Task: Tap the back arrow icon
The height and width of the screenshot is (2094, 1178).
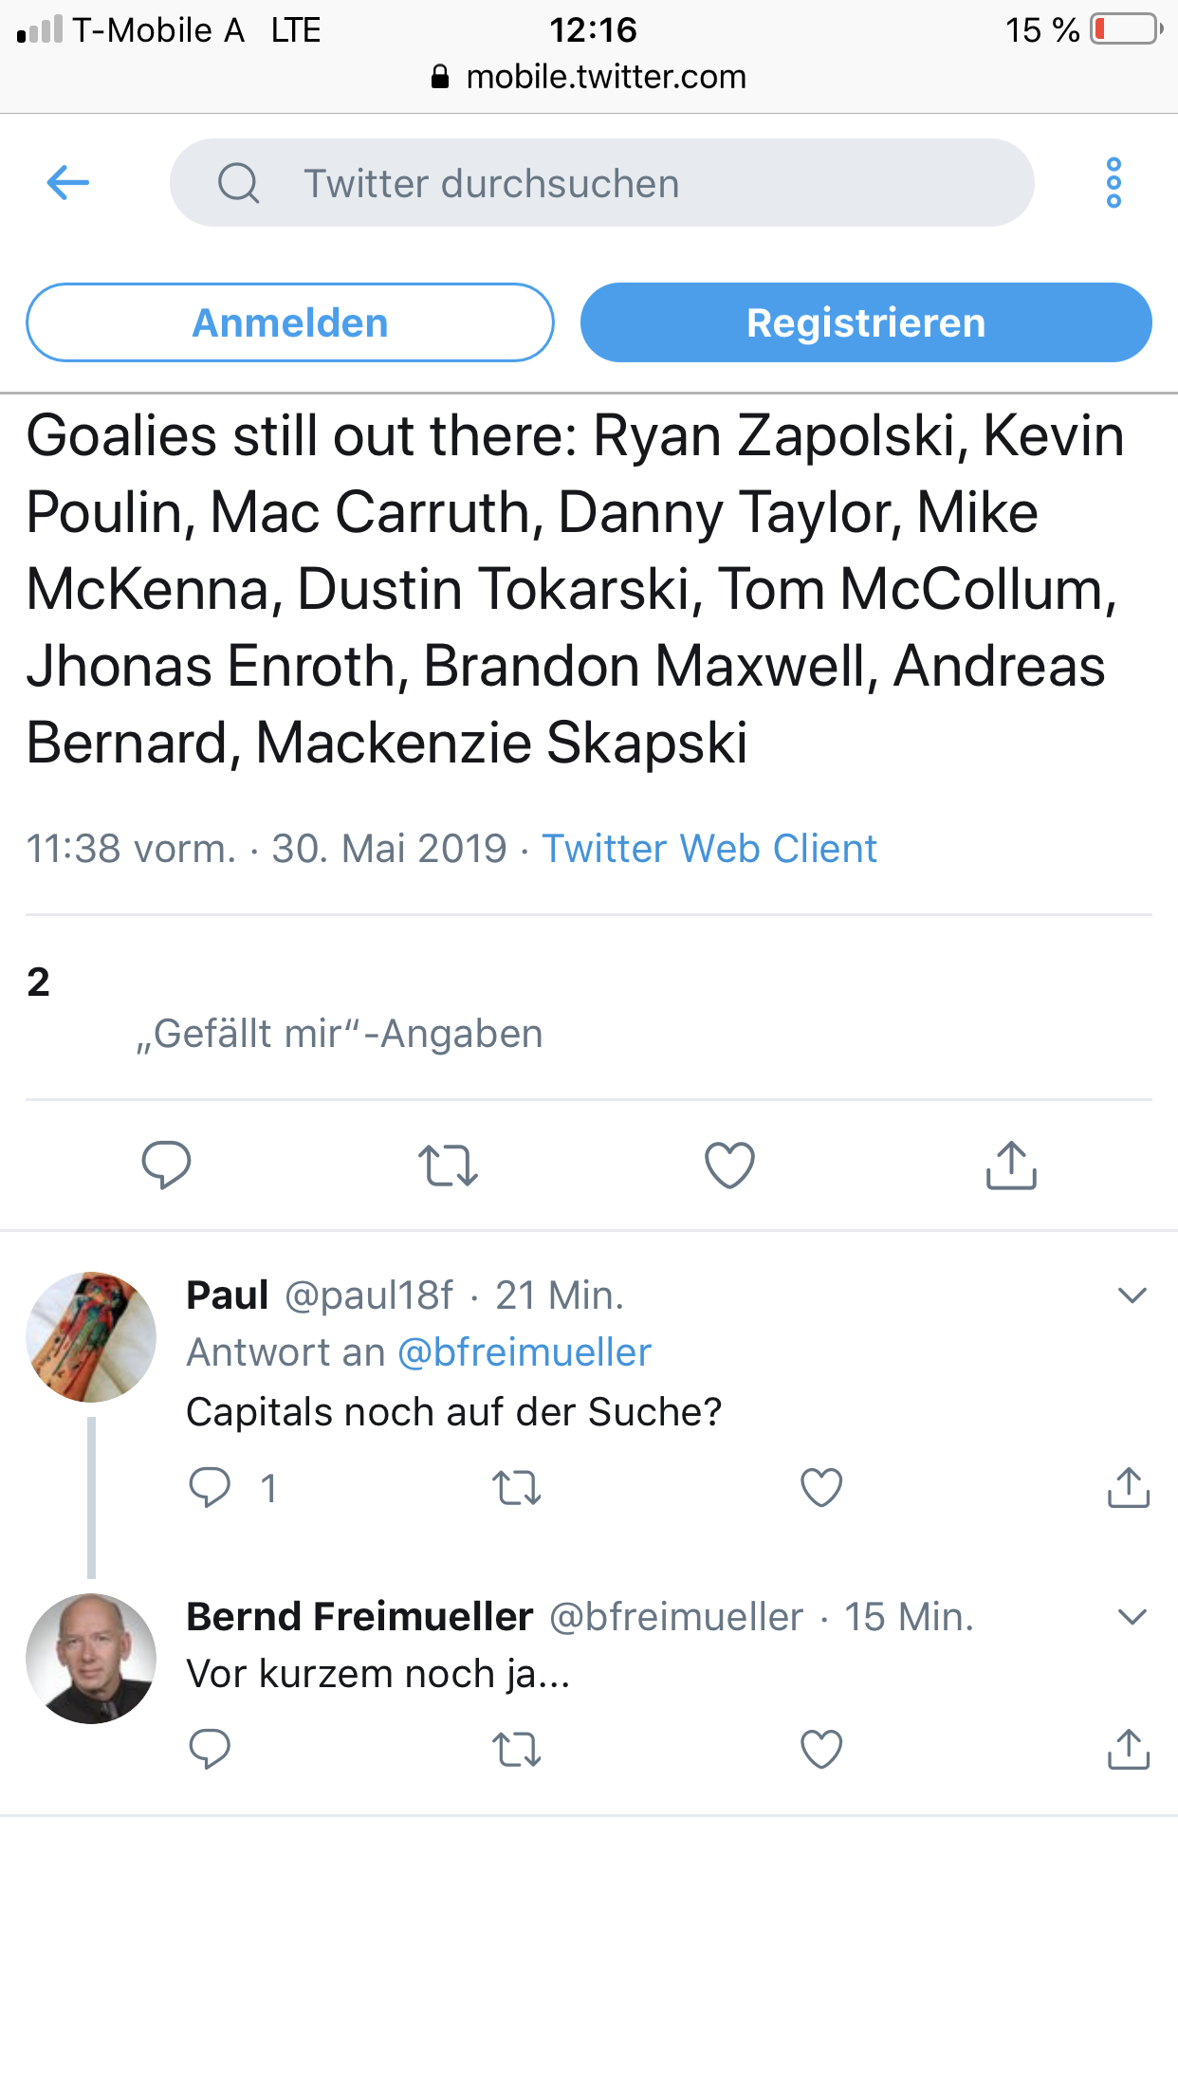Action: point(68,182)
